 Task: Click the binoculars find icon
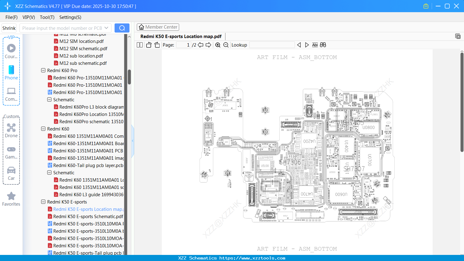[x=323, y=45]
